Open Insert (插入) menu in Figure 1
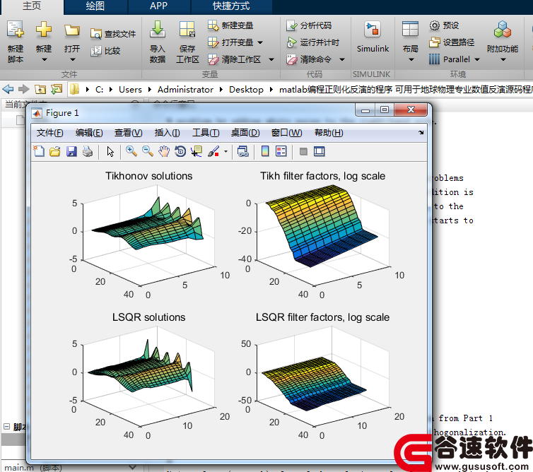This screenshot has height=472, width=533. (x=167, y=133)
